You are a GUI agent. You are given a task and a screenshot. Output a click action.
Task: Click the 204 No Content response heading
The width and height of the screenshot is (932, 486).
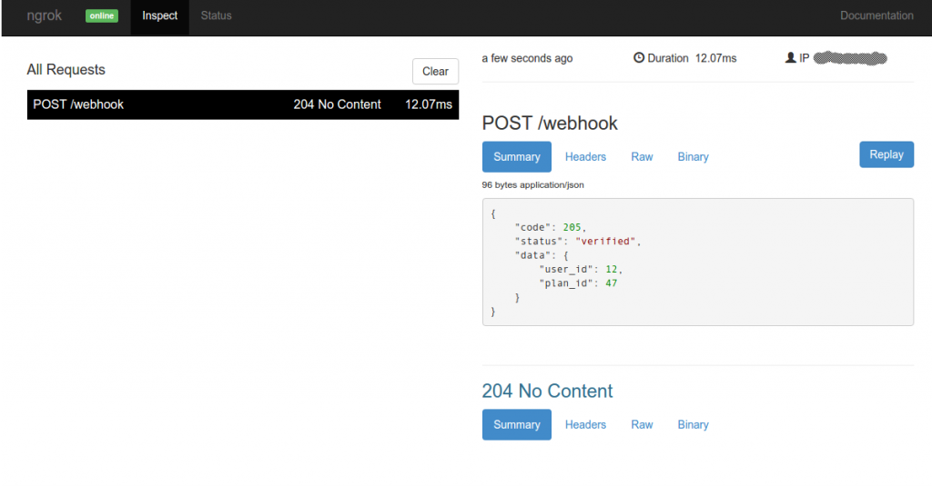coord(547,392)
